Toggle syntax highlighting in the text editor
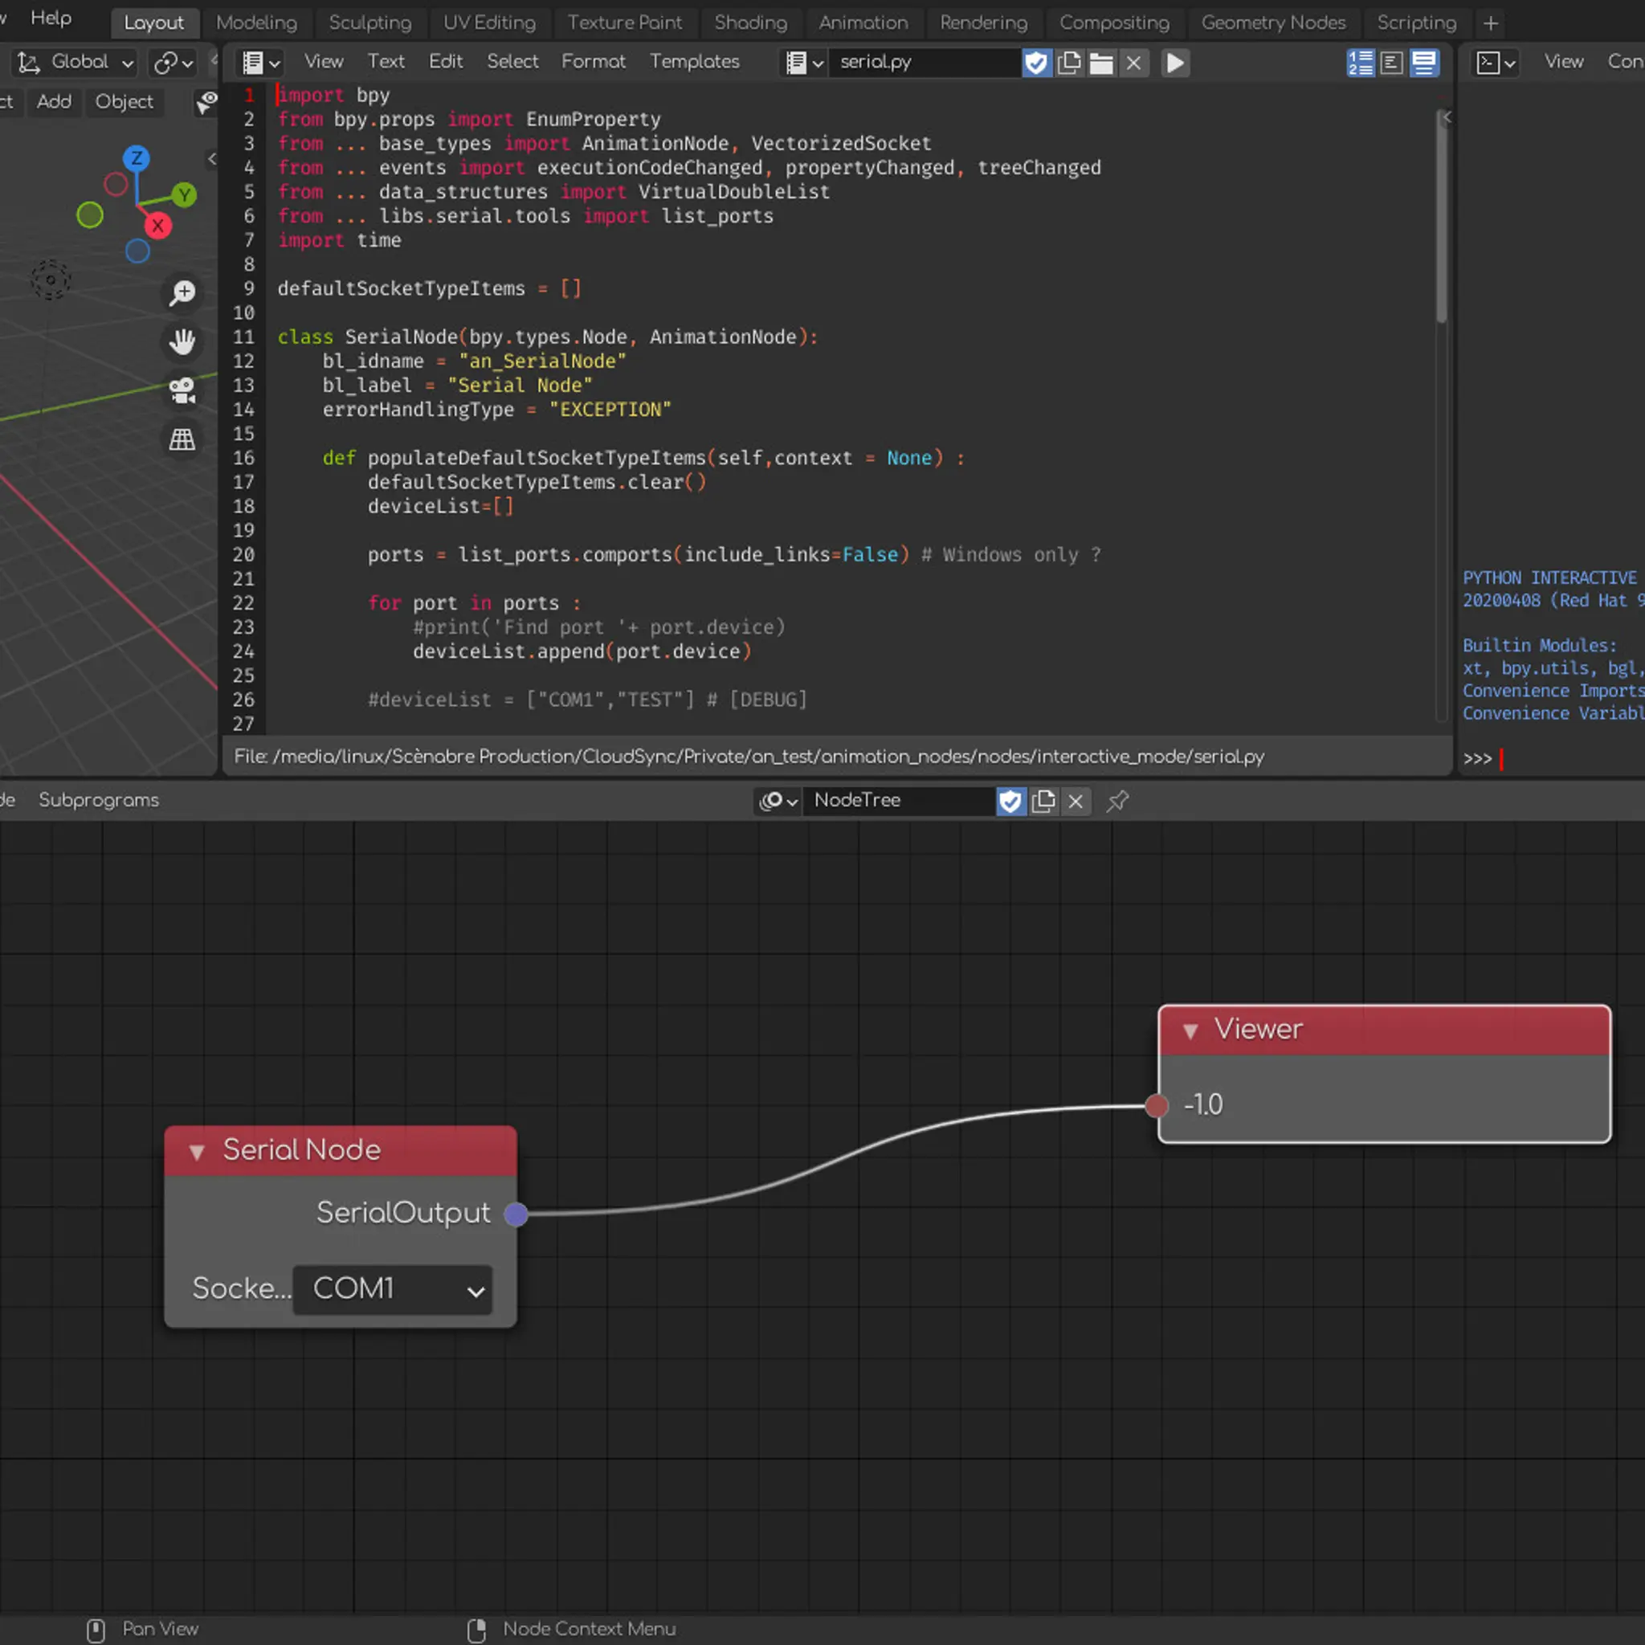 pyautogui.click(x=1423, y=62)
